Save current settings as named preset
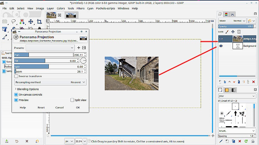 [x=79, y=48]
